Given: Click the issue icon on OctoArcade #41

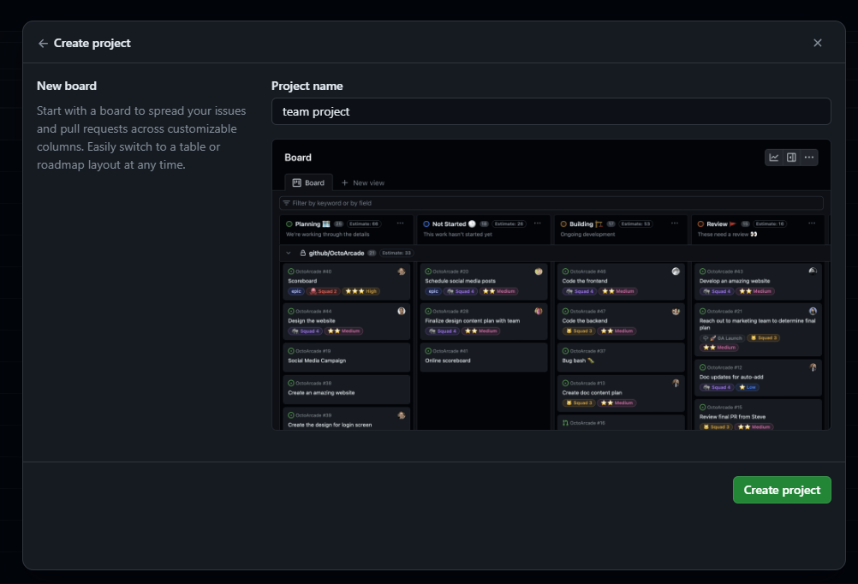Looking at the screenshot, I should pos(428,351).
